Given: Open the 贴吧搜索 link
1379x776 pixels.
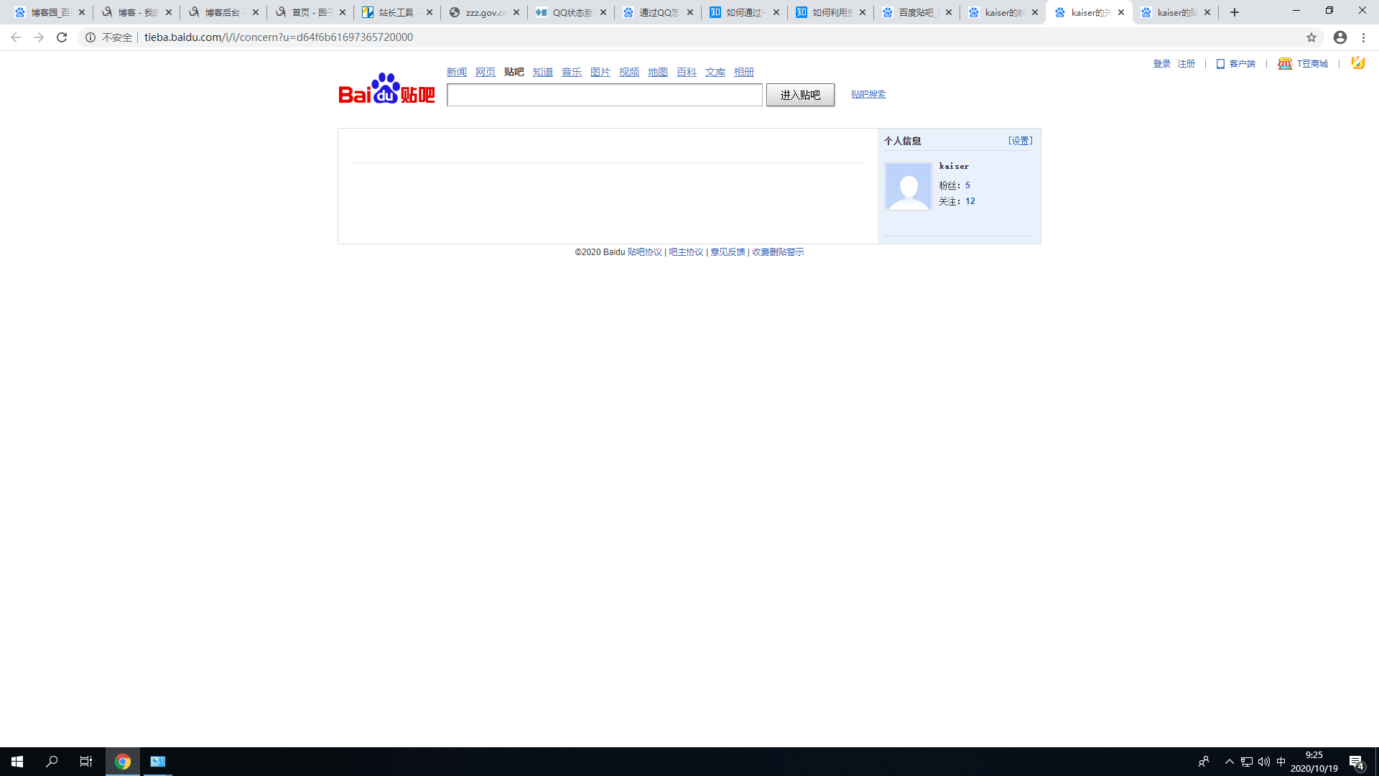Looking at the screenshot, I should point(868,94).
